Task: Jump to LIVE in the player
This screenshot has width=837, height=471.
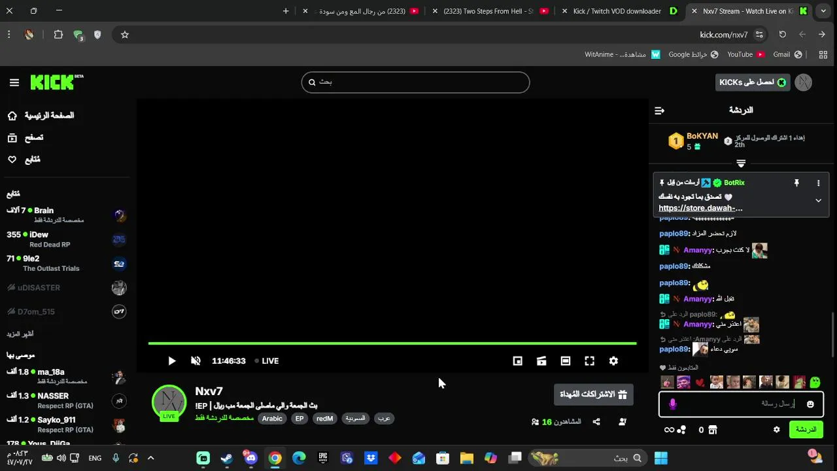Action: tap(267, 360)
